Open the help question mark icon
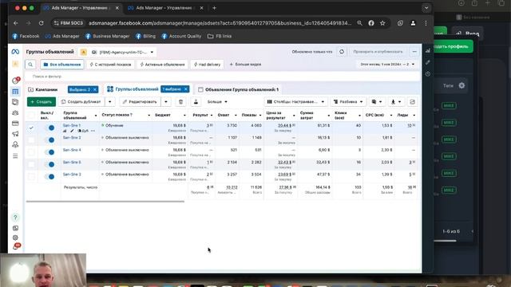Image resolution: width=511 pixels, height=287 pixels. click(15, 218)
